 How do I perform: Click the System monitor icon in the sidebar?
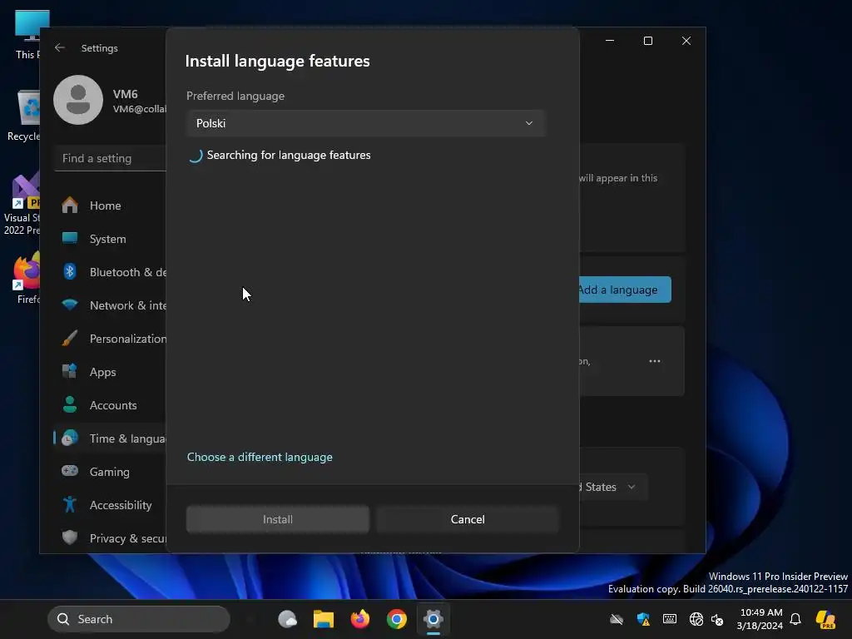tap(70, 238)
